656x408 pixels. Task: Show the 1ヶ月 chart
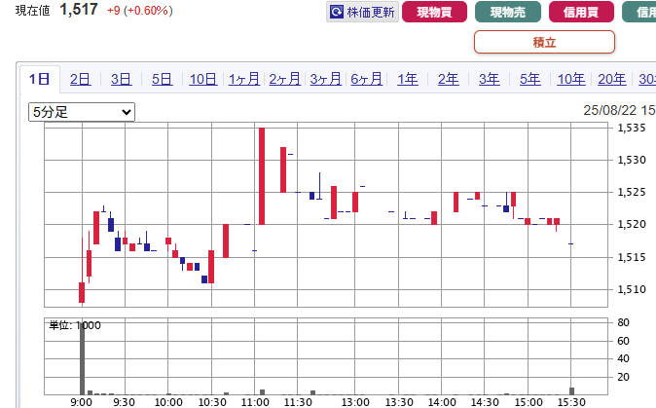tap(244, 79)
